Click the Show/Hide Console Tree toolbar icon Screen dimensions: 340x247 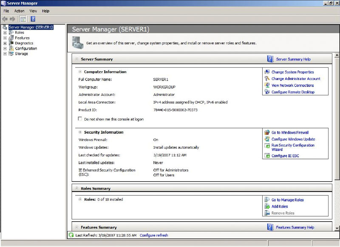pos(23,19)
